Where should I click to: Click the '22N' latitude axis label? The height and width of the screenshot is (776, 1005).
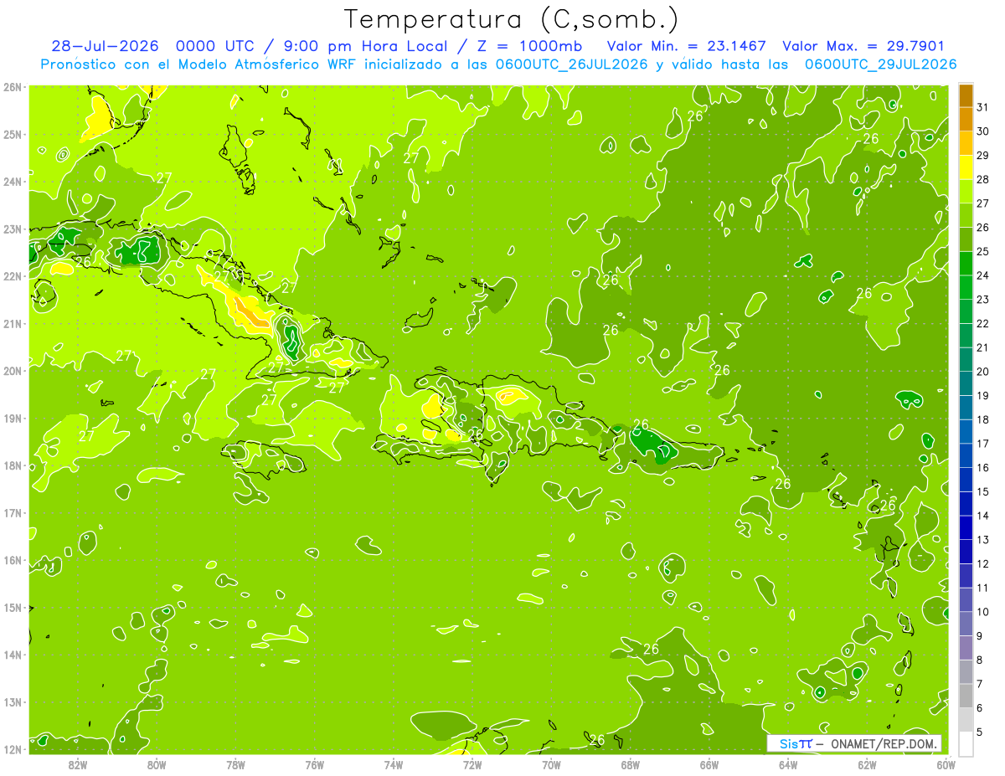(13, 276)
